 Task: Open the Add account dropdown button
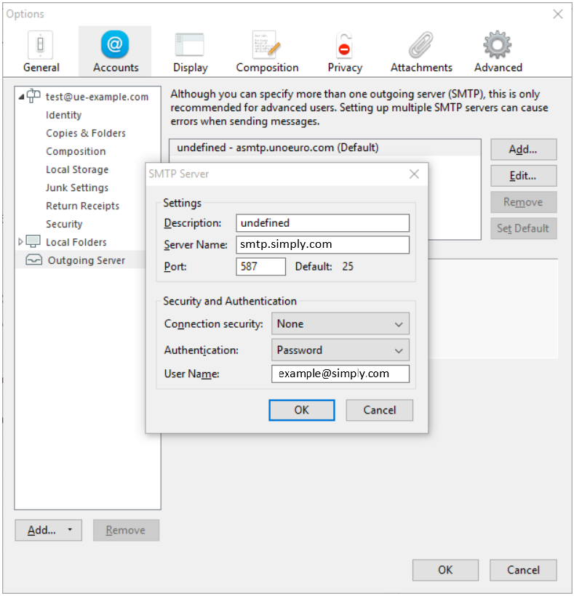(x=48, y=530)
